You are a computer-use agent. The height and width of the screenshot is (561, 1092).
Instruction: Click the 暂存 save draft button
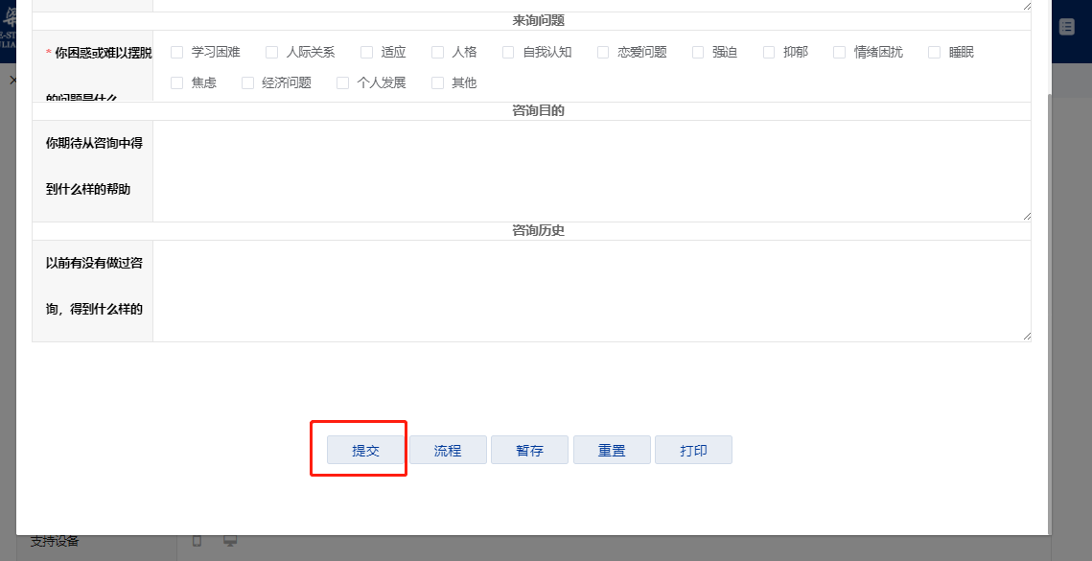point(529,450)
